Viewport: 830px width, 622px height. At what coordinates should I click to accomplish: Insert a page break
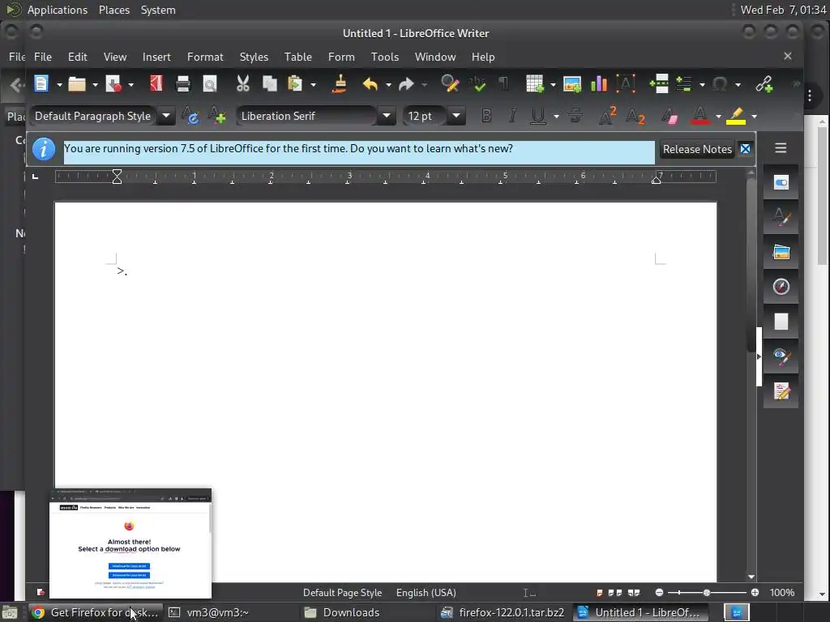659,83
